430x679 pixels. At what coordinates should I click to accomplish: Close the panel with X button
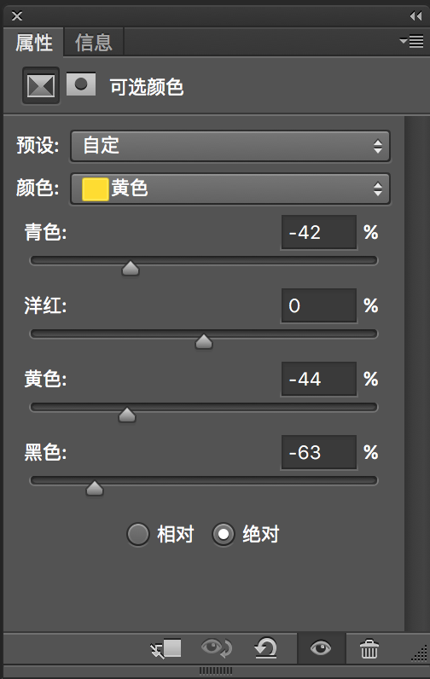coord(17,16)
